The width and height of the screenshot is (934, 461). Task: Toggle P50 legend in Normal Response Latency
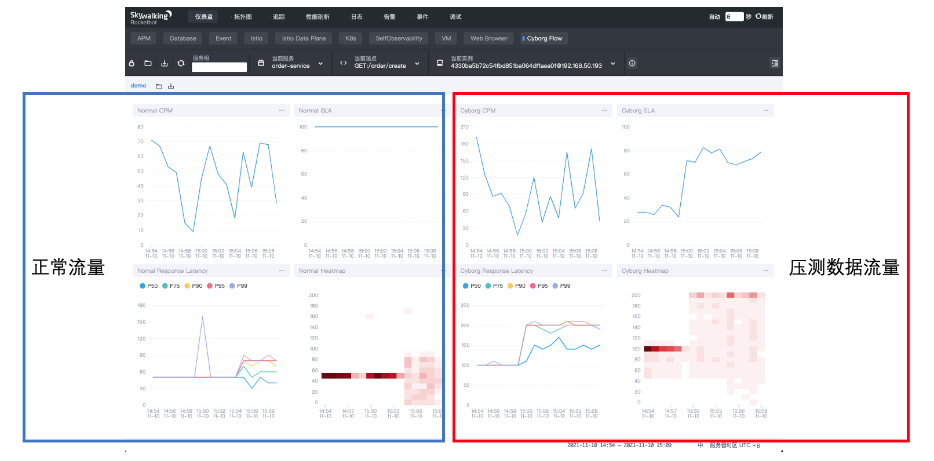pyautogui.click(x=148, y=286)
